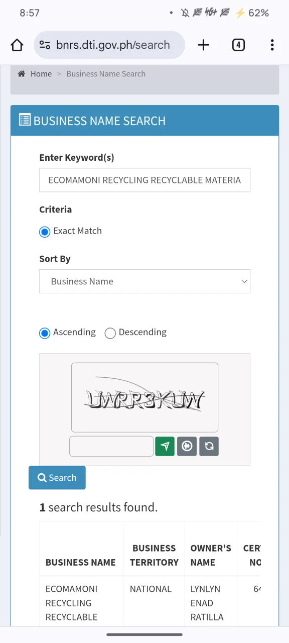Open the browser three-dot menu
Image resolution: width=289 pixels, height=643 pixels.
coord(272,45)
